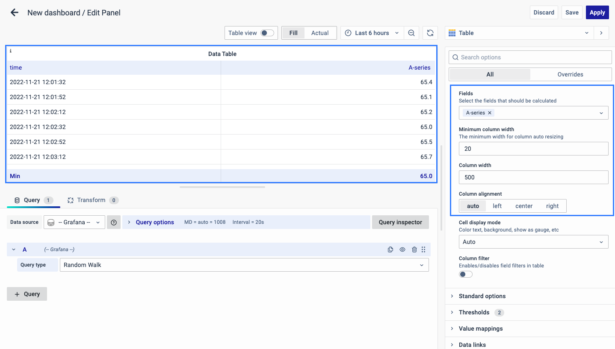Viewport: 615px width, 349px height.
Task: Open the Cell display mode dropdown
Action: (x=533, y=242)
